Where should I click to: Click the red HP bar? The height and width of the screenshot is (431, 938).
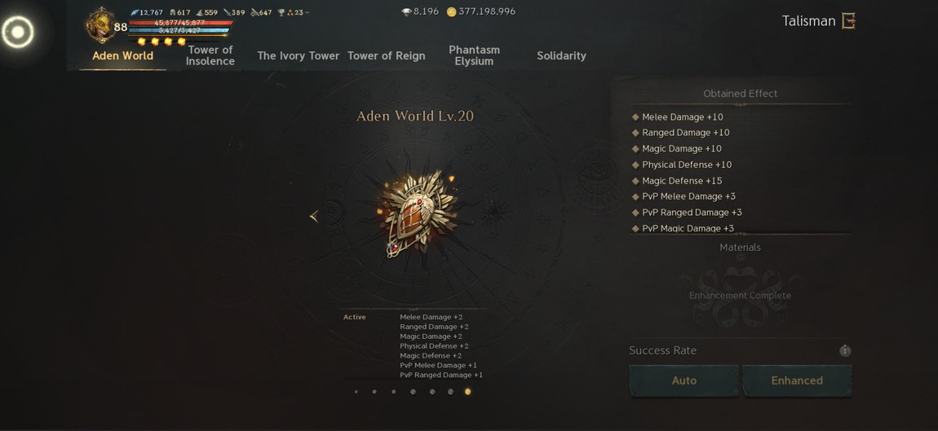pyautogui.click(x=180, y=23)
